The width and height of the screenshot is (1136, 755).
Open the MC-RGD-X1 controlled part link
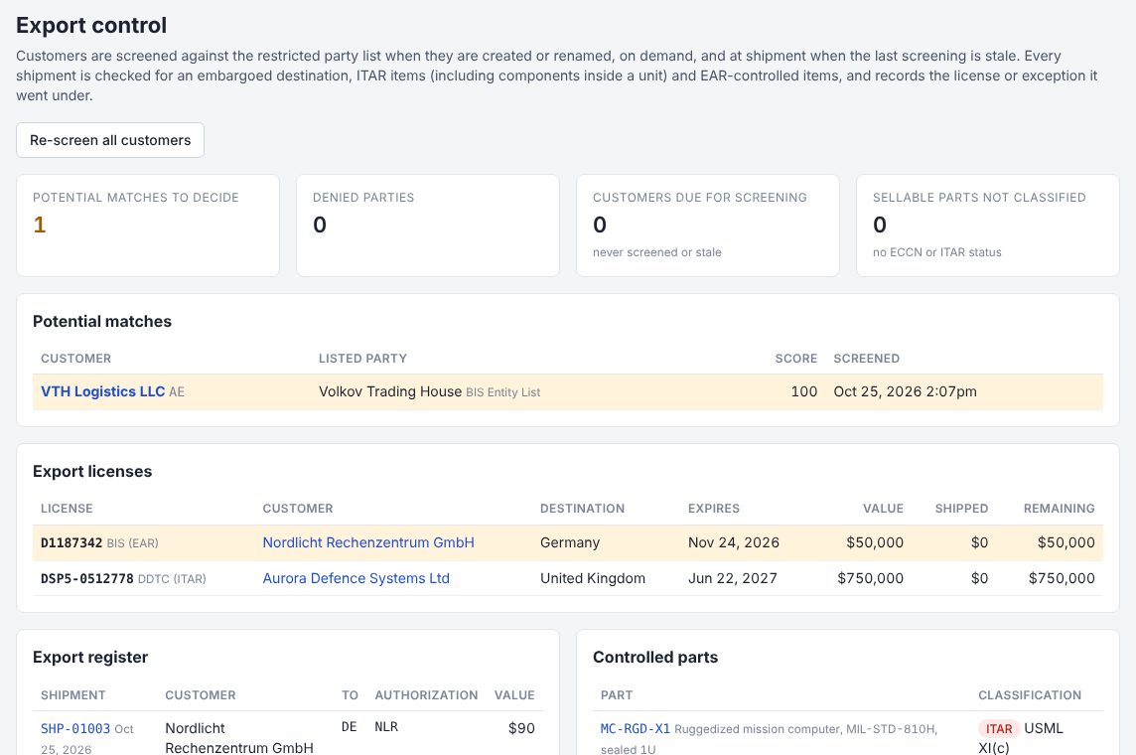pos(636,729)
